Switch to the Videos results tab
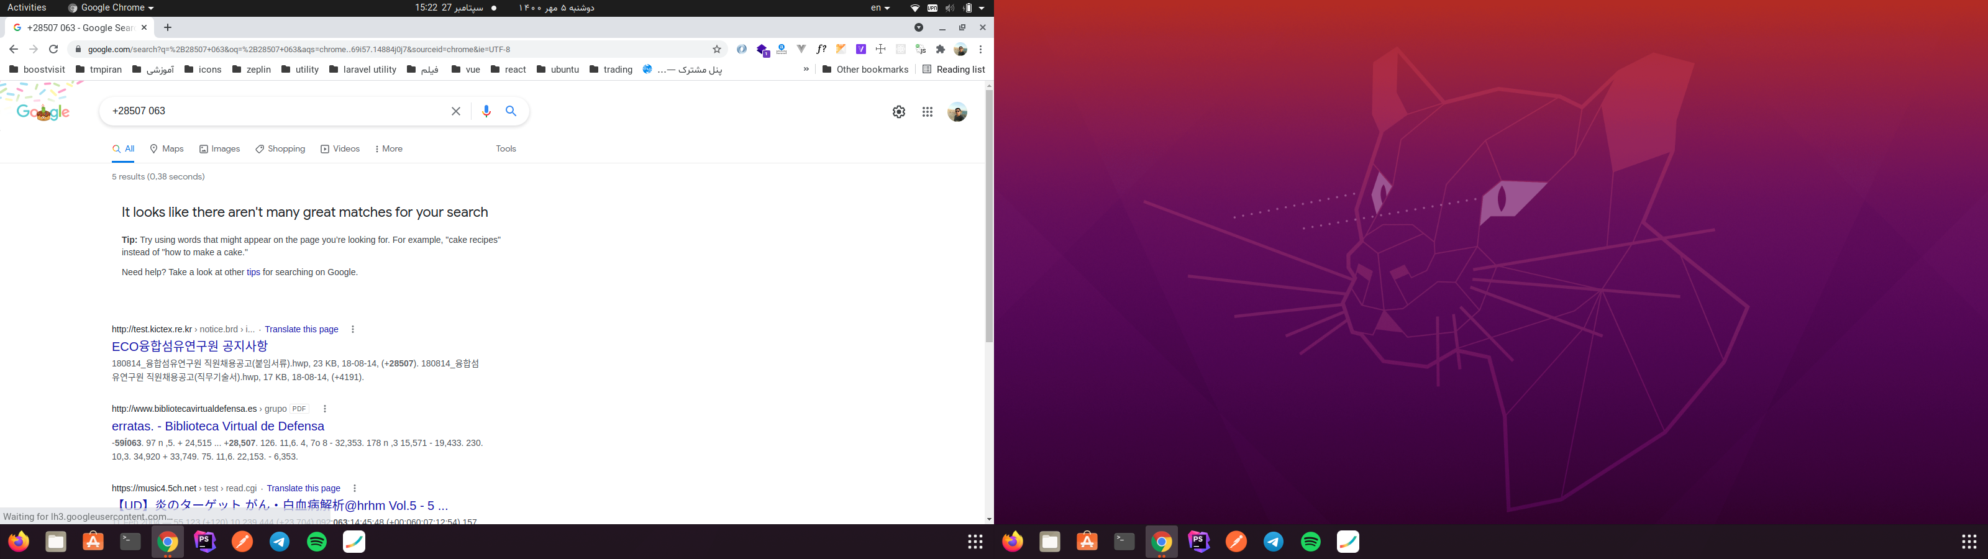This screenshot has width=1988, height=559. pos(340,149)
